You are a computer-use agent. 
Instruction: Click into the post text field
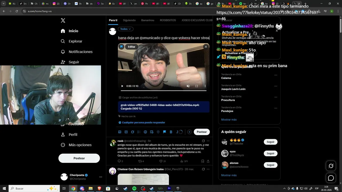coord(164,38)
